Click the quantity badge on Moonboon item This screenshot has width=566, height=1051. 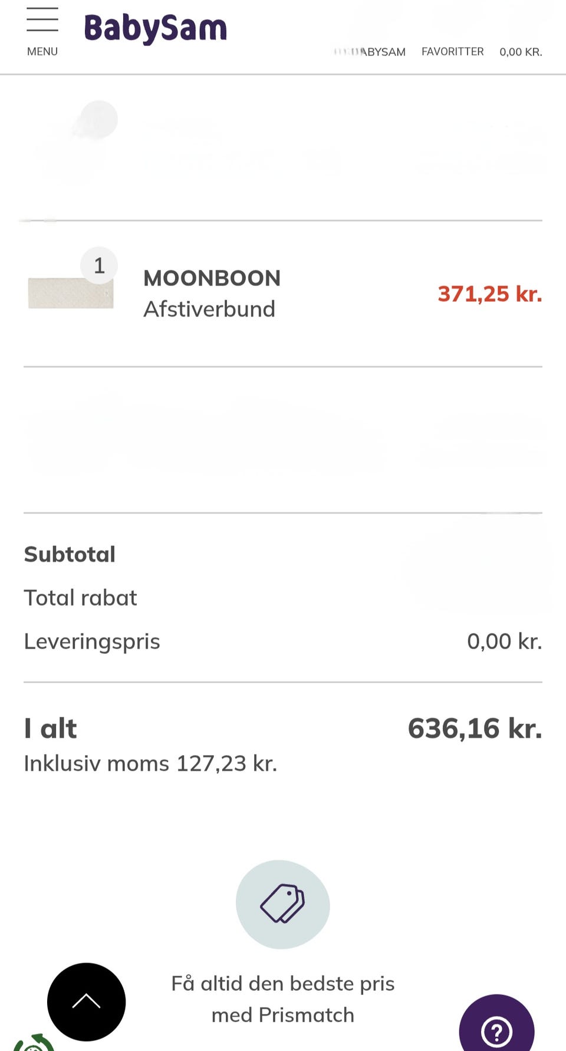click(99, 265)
